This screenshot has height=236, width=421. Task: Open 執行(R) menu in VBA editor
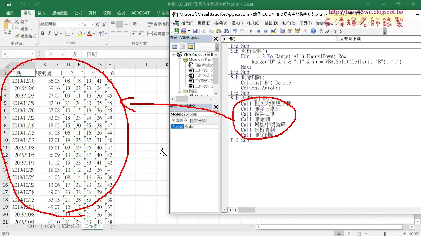click(288, 23)
